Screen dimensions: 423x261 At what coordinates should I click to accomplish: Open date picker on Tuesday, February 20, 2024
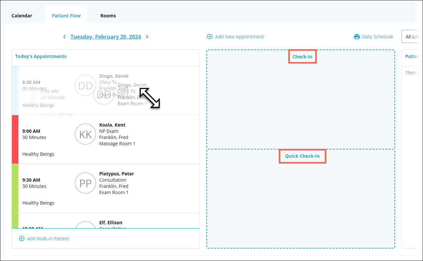click(x=106, y=37)
